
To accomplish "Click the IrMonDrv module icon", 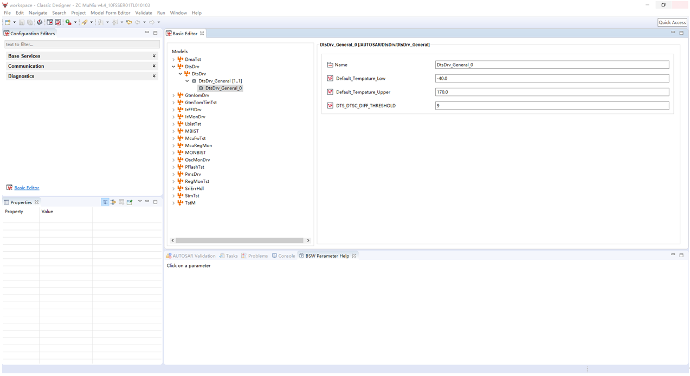I will 180,117.
